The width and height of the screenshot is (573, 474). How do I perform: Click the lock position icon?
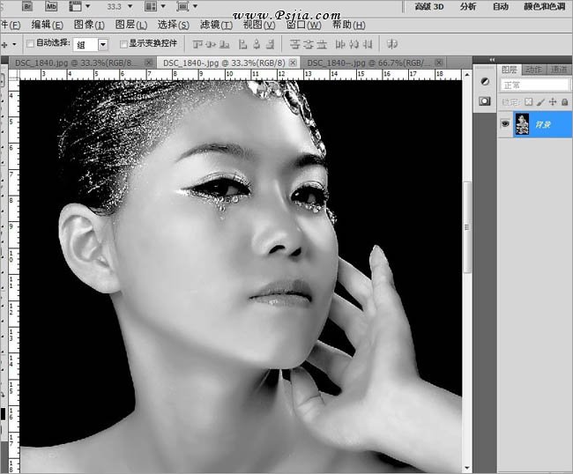552,103
